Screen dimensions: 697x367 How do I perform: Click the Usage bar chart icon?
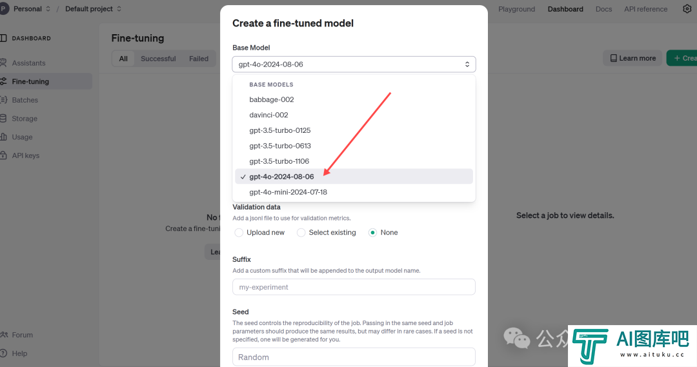click(3, 137)
